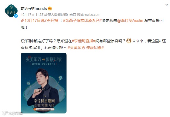170x117 pixels.
Task: Click the down arrow emoji after 看这里
Action: 160,41
